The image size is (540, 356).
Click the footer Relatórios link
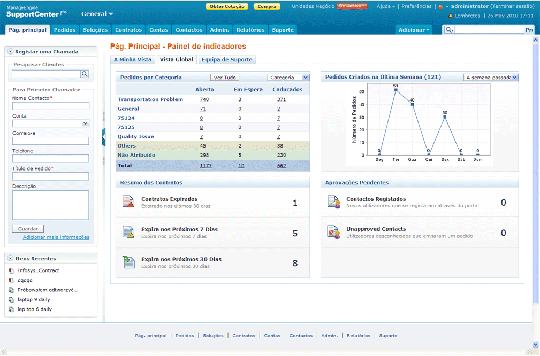pyautogui.click(x=359, y=336)
